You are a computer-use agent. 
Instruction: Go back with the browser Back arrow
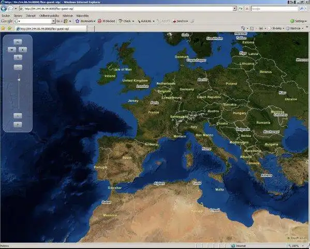[x=4, y=8]
